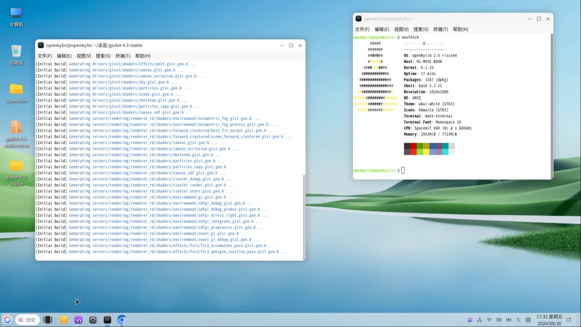Close the neofetch terminal window
The width and height of the screenshot is (581, 327).
tap(548, 18)
